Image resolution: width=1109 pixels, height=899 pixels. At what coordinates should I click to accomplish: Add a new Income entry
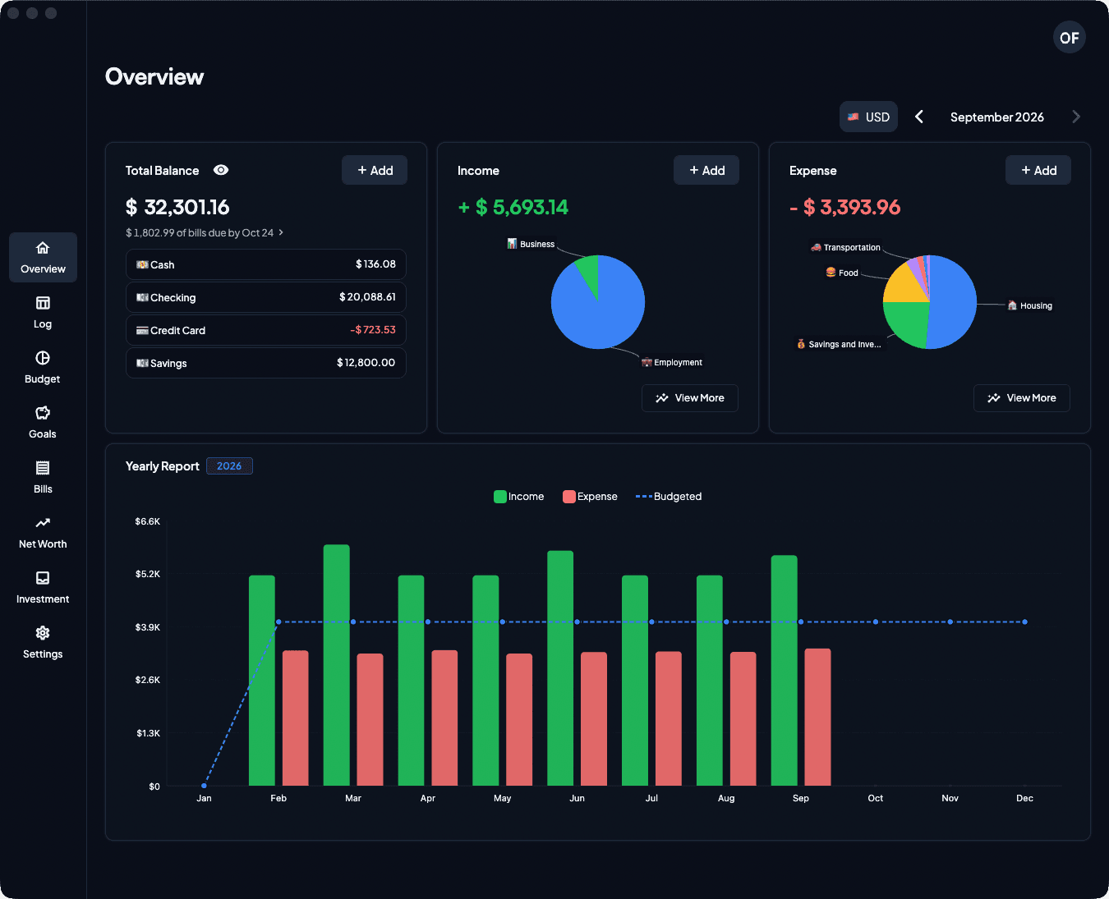706,170
